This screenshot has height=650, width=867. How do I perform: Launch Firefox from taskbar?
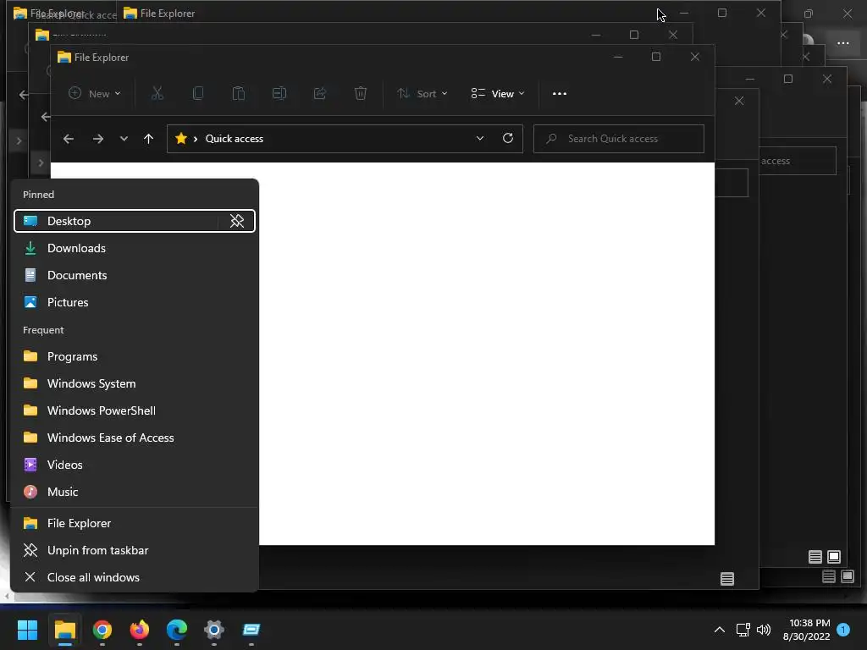(140, 629)
